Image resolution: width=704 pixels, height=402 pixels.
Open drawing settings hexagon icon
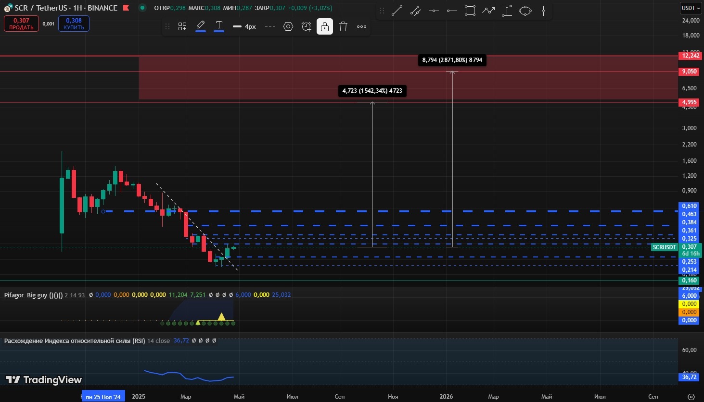coord(288,27)
